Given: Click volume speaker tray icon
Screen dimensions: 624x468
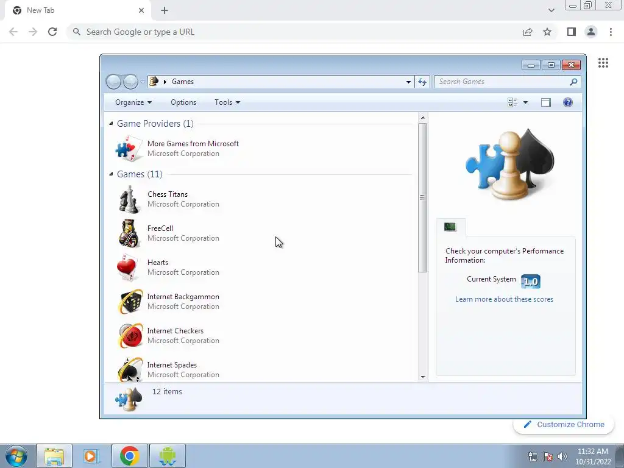Looking at the screenshot, I should 562,456.
